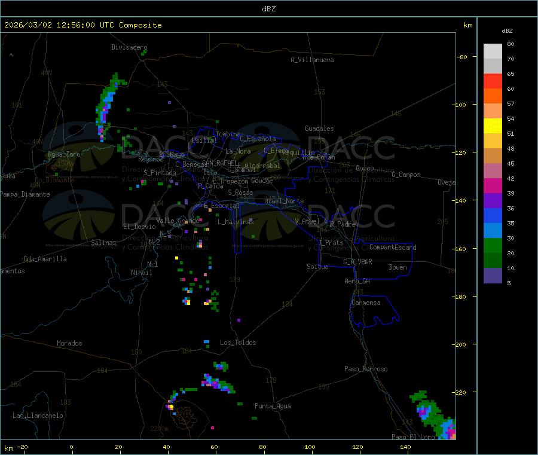Click the Aero_GA location label

(357, 281)
